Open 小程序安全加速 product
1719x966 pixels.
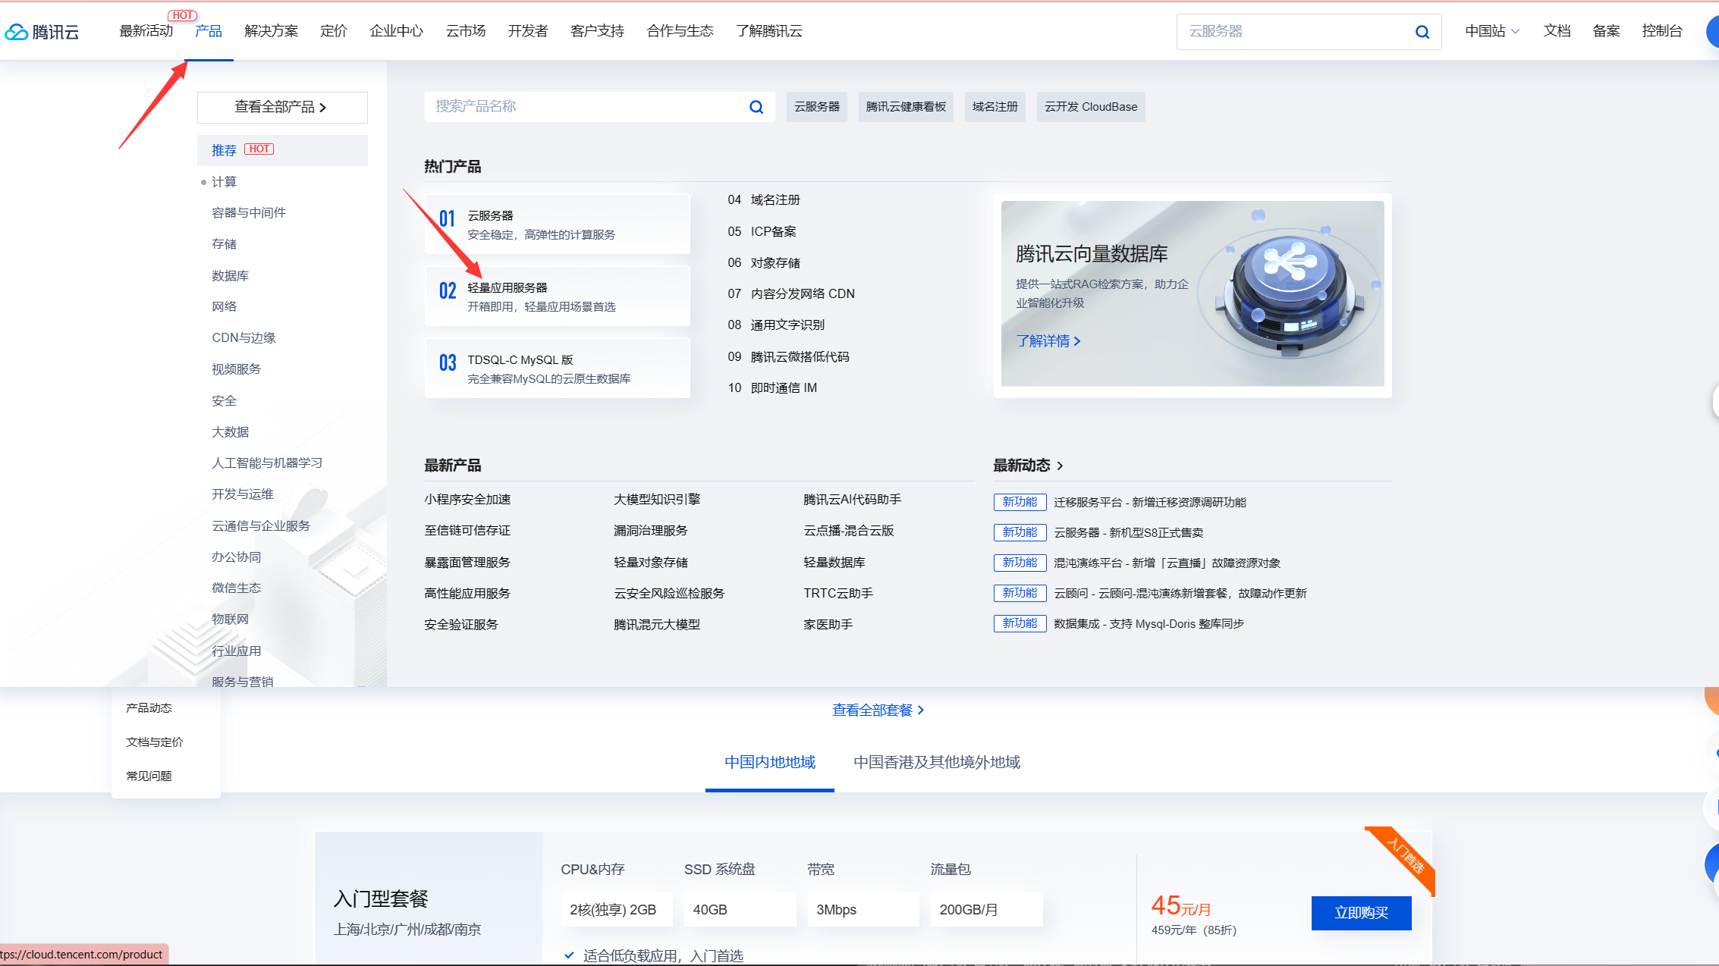coord(467,500)
